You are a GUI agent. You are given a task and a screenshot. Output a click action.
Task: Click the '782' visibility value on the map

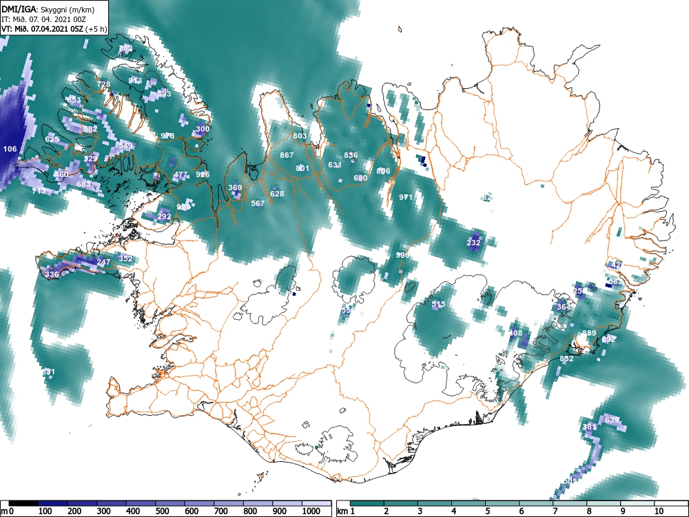coord(125,48)
